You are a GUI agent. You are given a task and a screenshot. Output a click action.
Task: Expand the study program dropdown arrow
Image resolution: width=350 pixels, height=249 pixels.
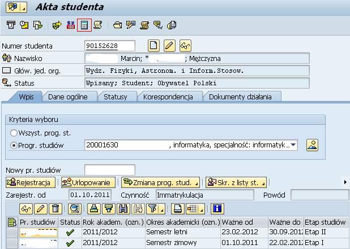pyautogui.click(x=293, y=145)
